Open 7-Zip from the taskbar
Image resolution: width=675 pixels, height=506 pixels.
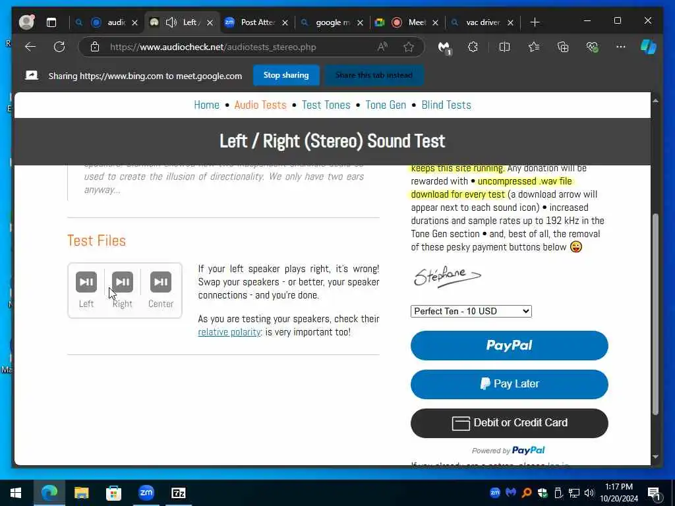point(178,493)
